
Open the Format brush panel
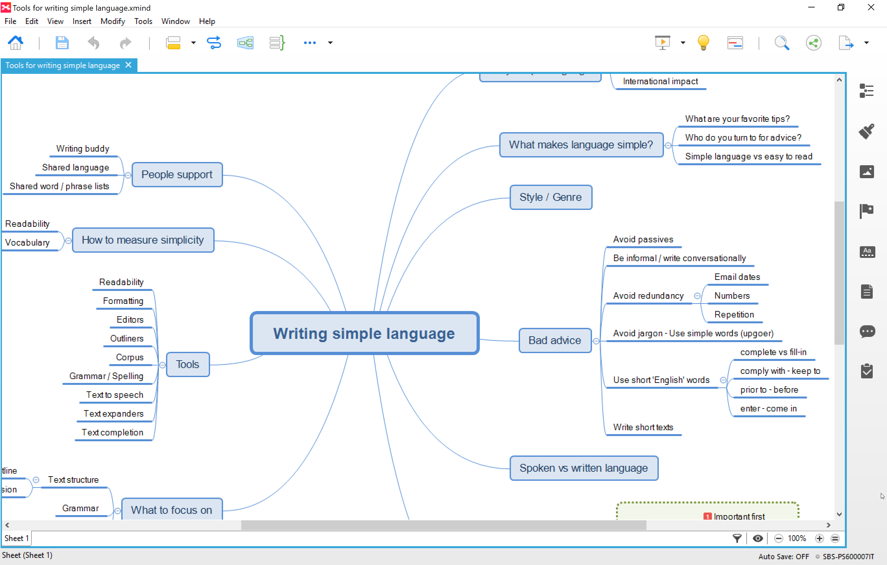[x=866, y=131]
